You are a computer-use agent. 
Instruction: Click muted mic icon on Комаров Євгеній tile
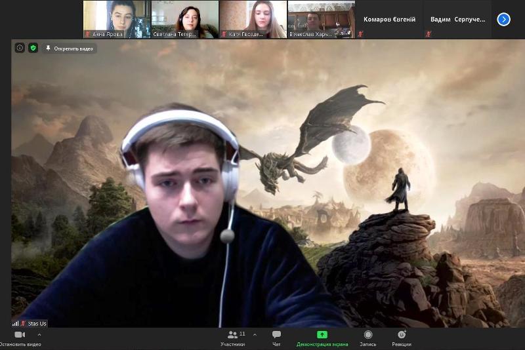(x=360, y=34)
